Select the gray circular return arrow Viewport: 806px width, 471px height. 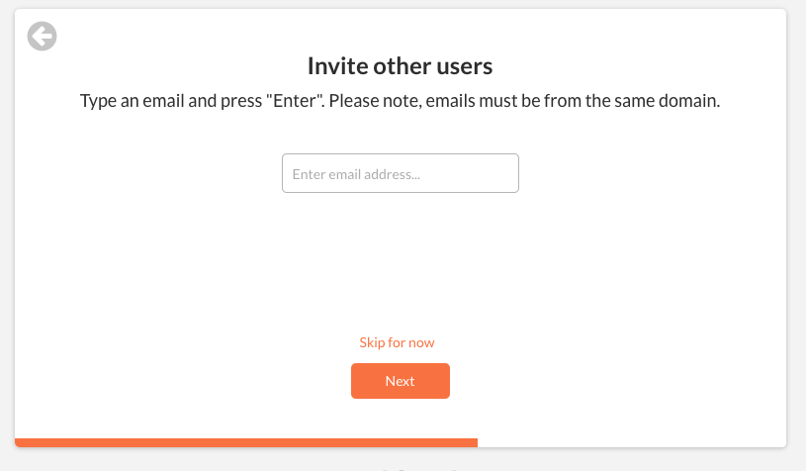click(42, 37)
